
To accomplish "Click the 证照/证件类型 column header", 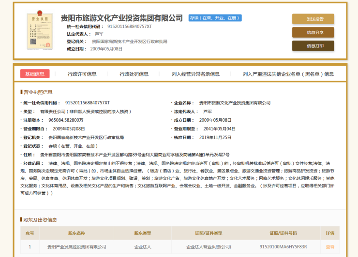I will tap(209, 233).
